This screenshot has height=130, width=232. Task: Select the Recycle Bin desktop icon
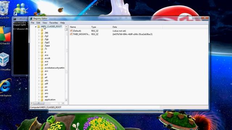(x=4, y=10)
